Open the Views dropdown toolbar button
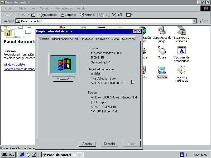 tap(129, 15)
